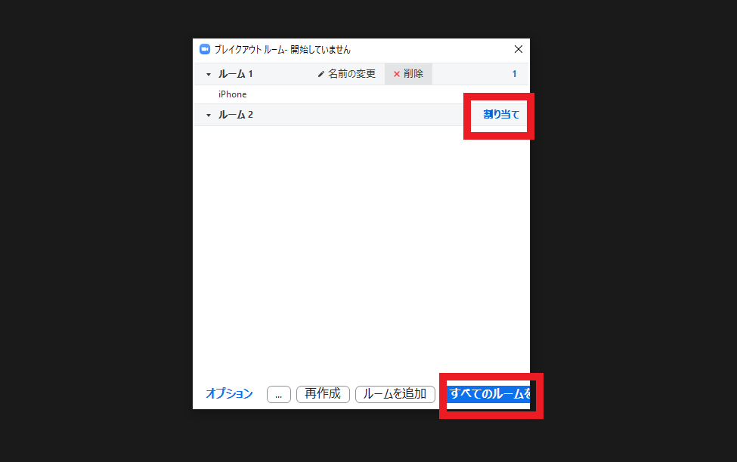This screenshot has height=462, width=737.
Task: Click the participant count 1 in ルーム 1
Action: click(x=514, y=74)
